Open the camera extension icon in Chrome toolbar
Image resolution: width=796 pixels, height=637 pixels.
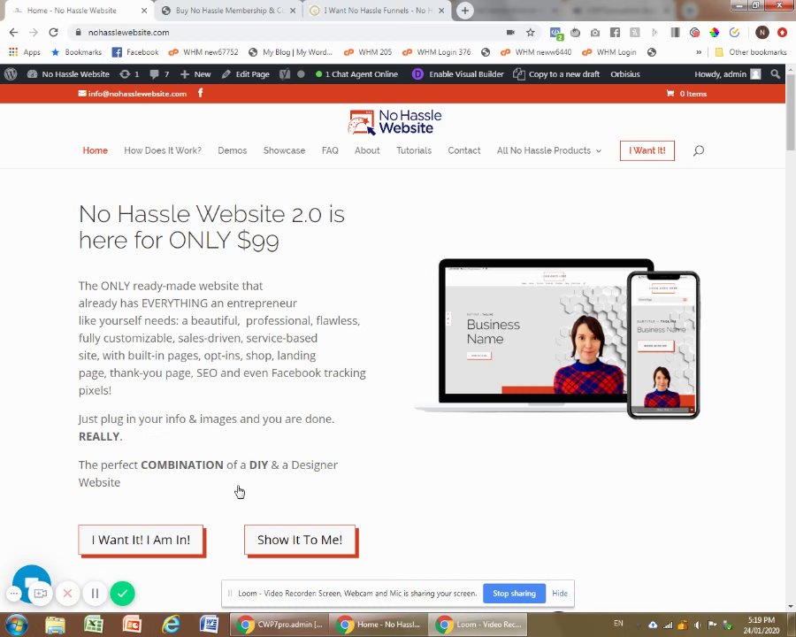[595, 33]
